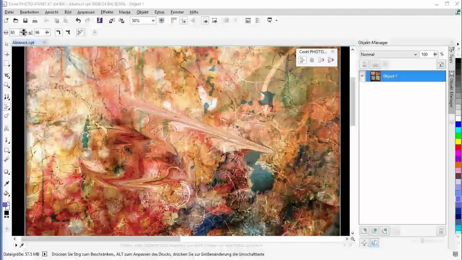The height and width of the screenshot is (260, 462).
Task: Select the Mask Transform tool
Action: click(6, 54)
